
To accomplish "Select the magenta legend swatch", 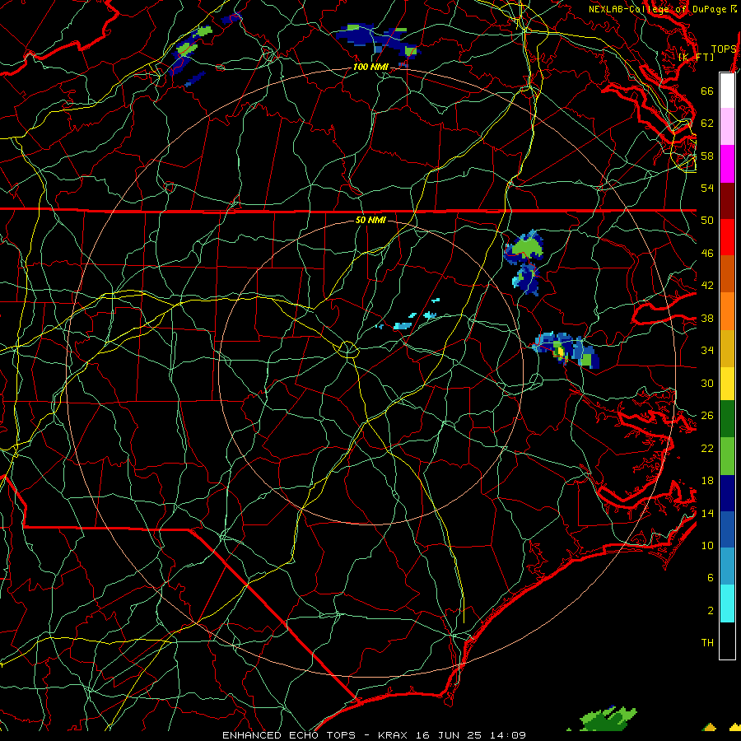I will [x=727, y=164].
